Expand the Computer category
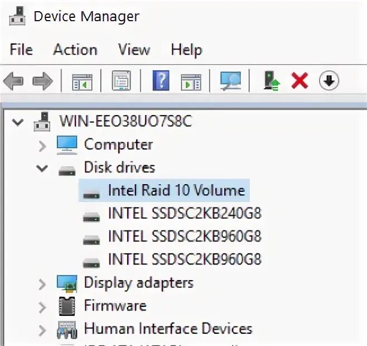The image size is (367, 346). coord(42,145)
